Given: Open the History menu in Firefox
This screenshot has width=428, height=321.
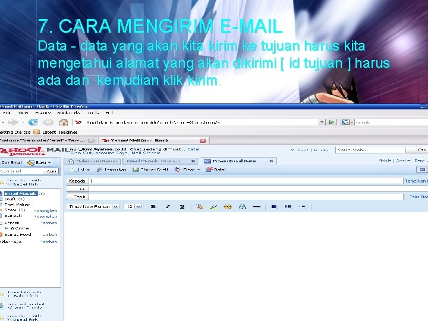Looking at the screenshot, I should 43,113.
